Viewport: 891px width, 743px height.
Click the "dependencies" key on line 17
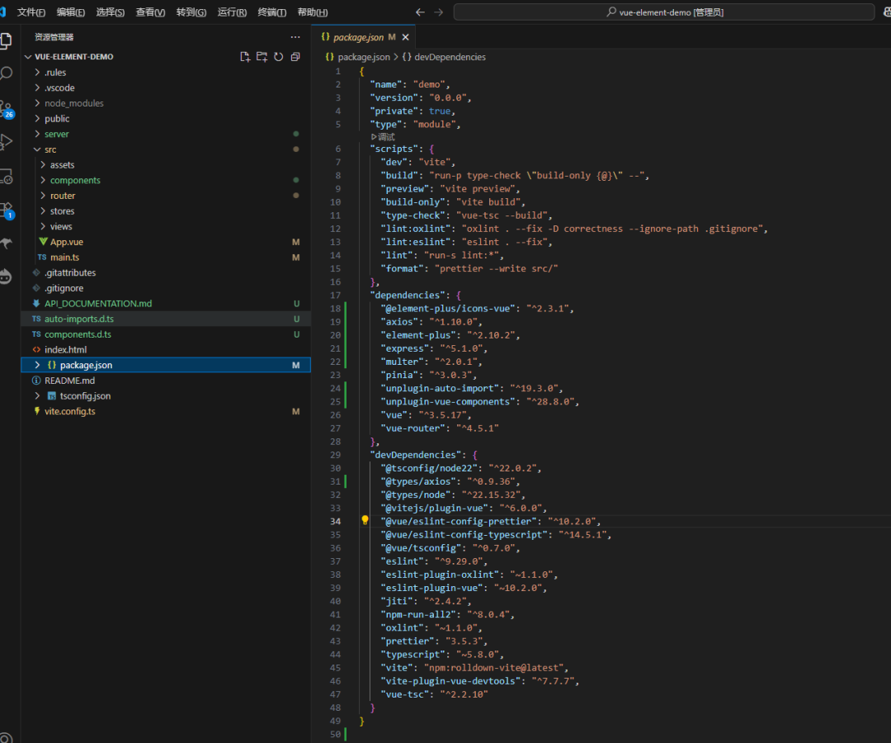tap(408, 295)
